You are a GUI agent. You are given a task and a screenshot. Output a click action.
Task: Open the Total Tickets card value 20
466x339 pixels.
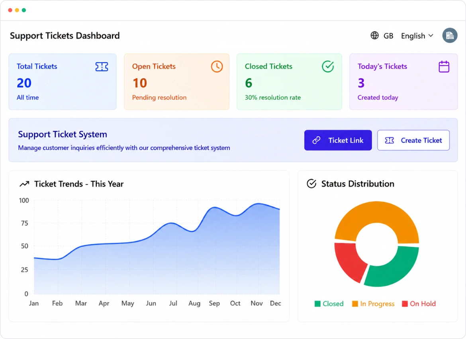click(x=24, y=83)
